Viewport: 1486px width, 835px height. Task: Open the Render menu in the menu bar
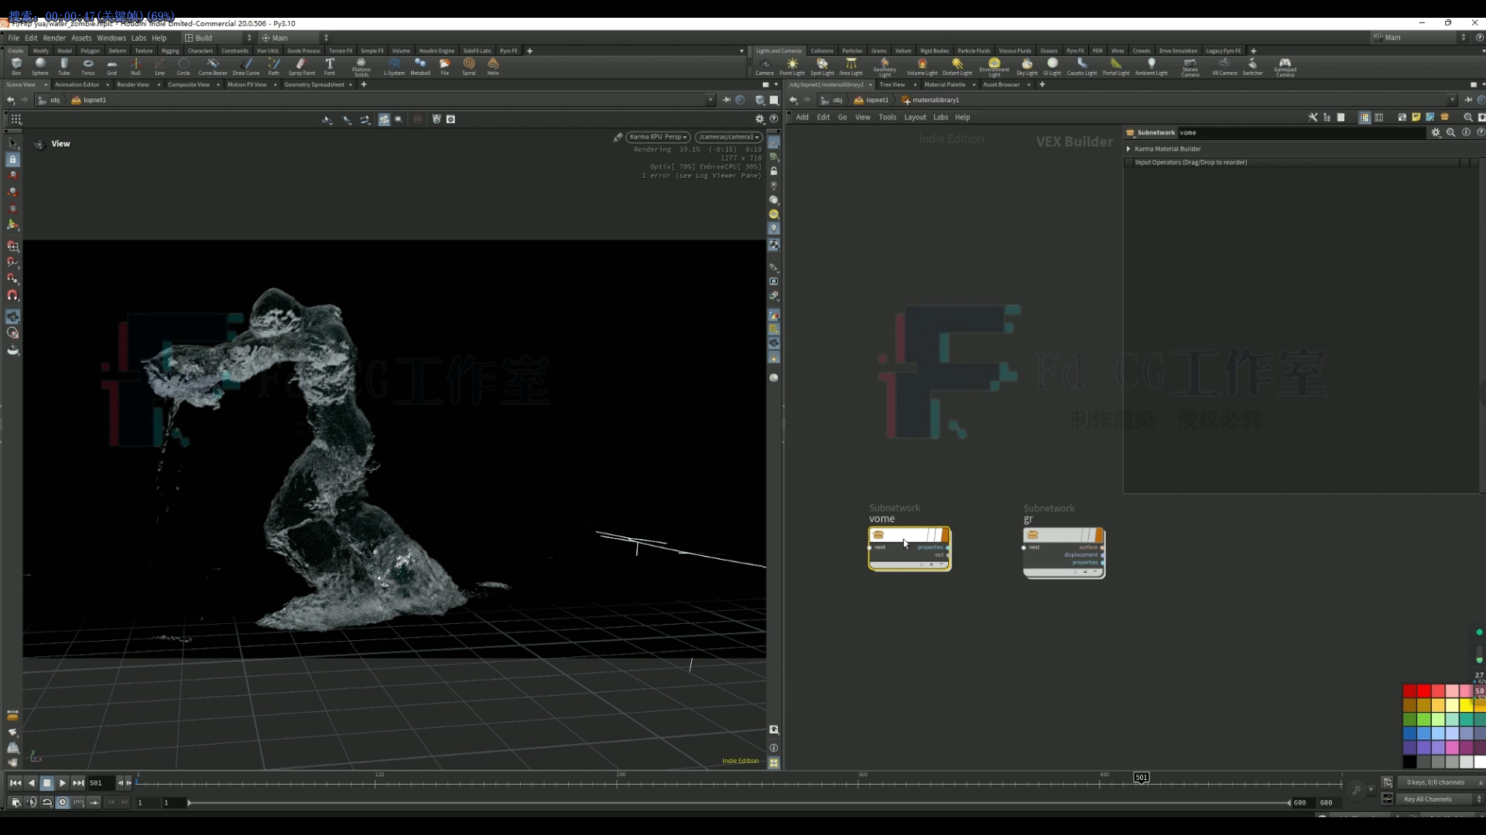(54, 38)
